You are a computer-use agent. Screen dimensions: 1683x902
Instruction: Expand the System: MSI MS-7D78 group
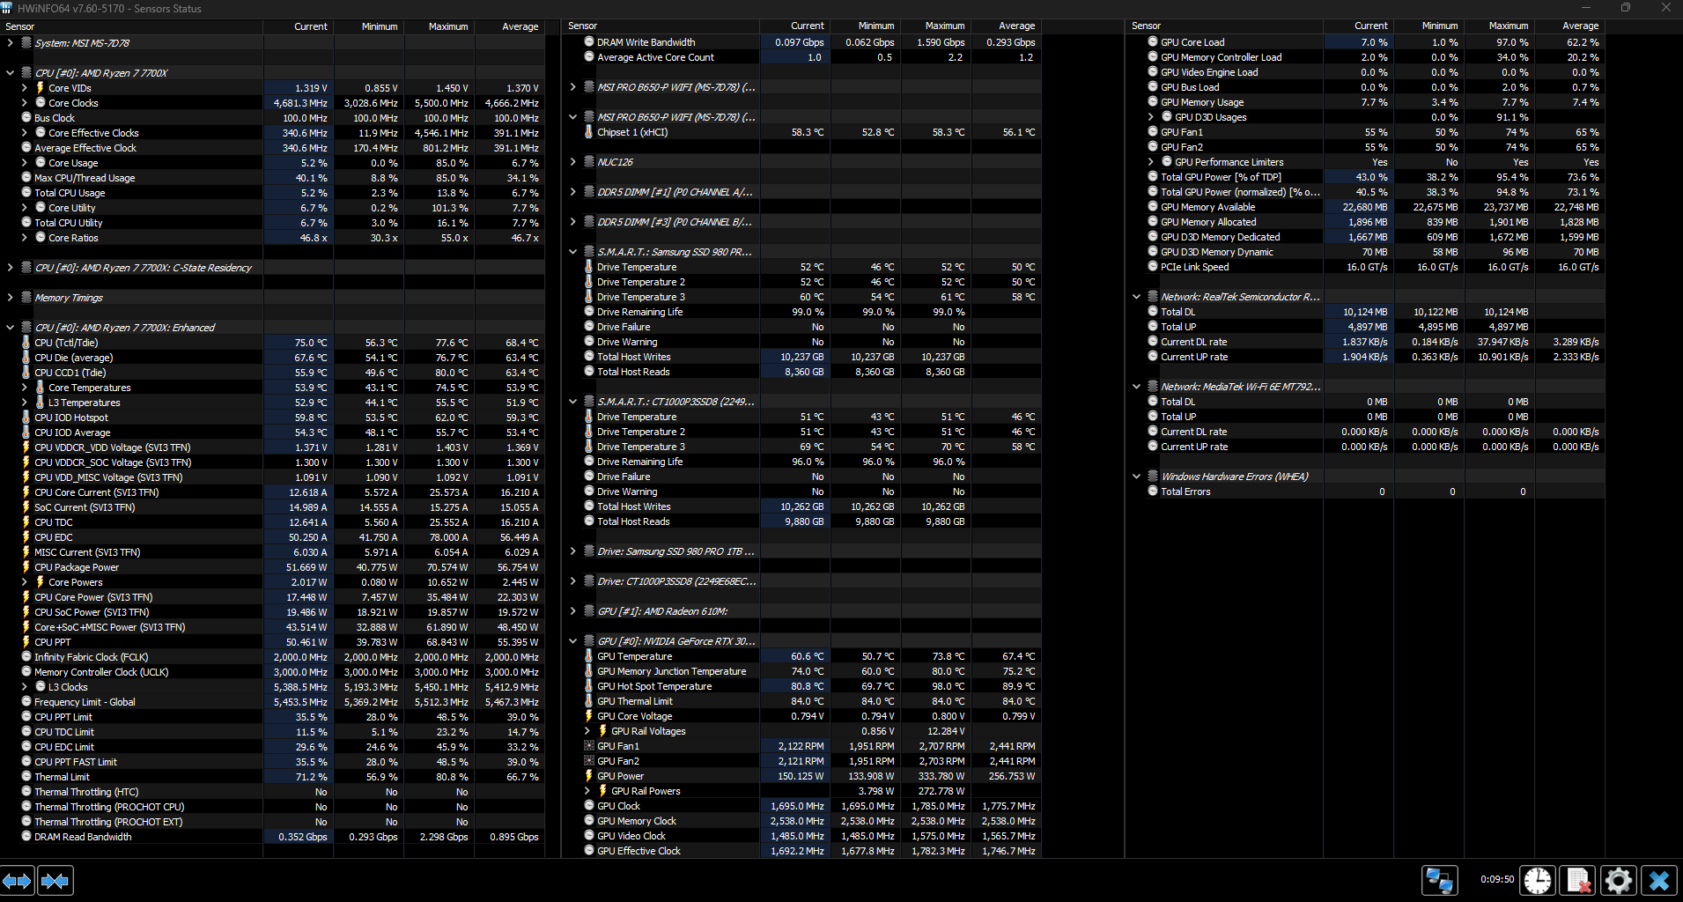(10, 42)
